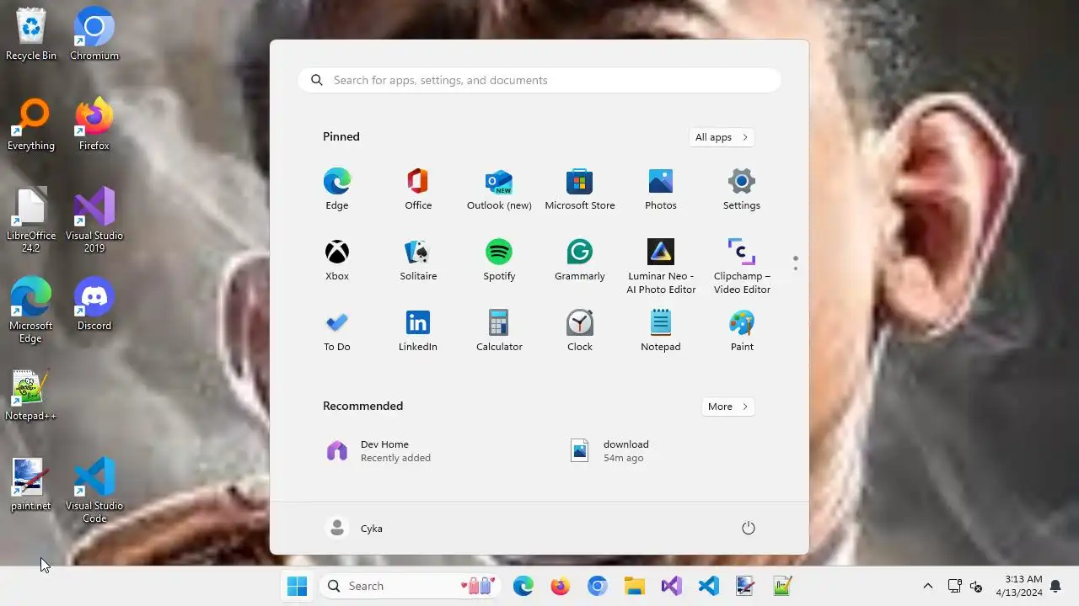Select the Notepad++ desktop shortcut
The height and width of the screenshot is (606, 1079).
pyautogui.click(x=31, y=395)
